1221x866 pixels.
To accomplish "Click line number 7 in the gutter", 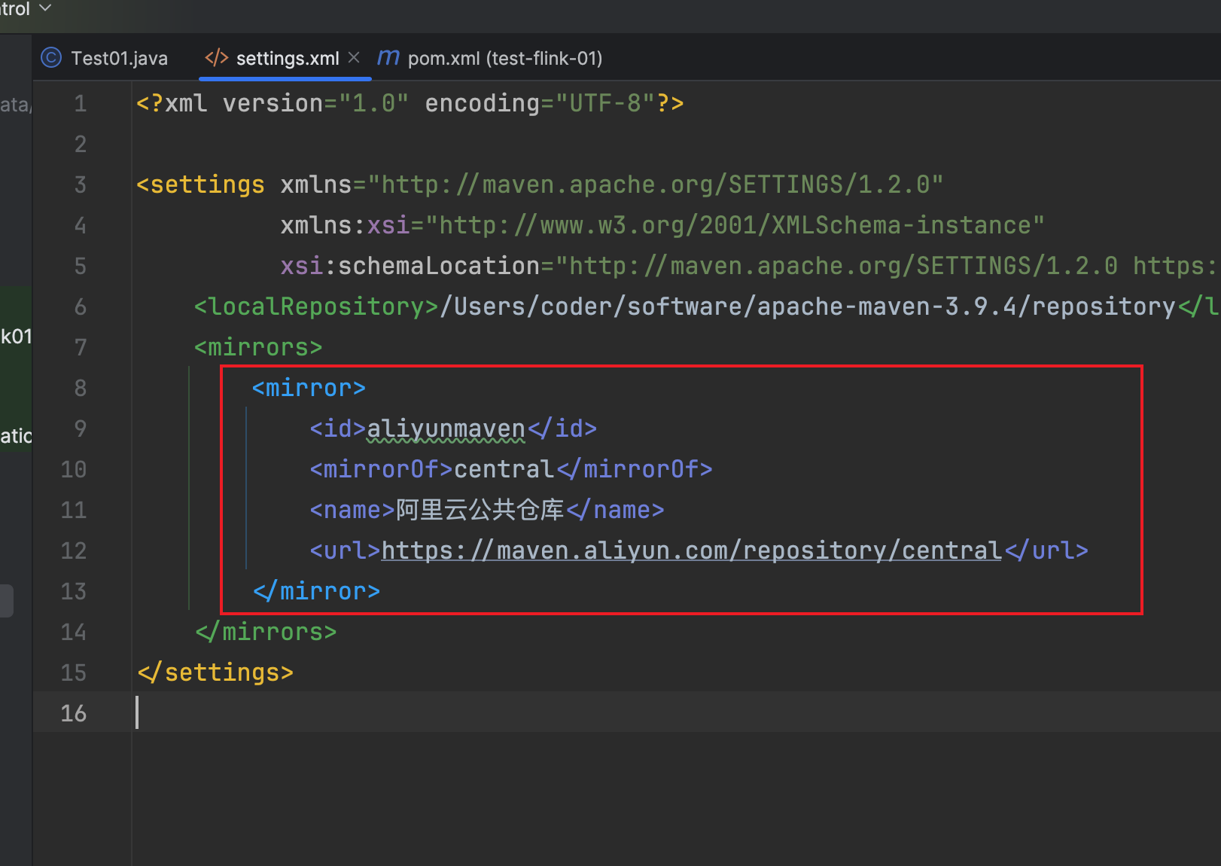I will coord(80,347).
